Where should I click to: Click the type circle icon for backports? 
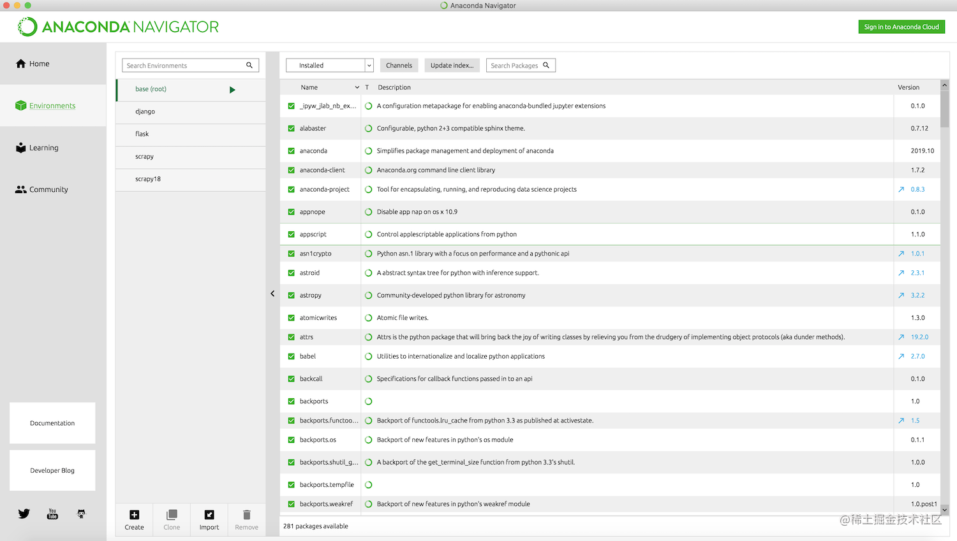point(368,401)
